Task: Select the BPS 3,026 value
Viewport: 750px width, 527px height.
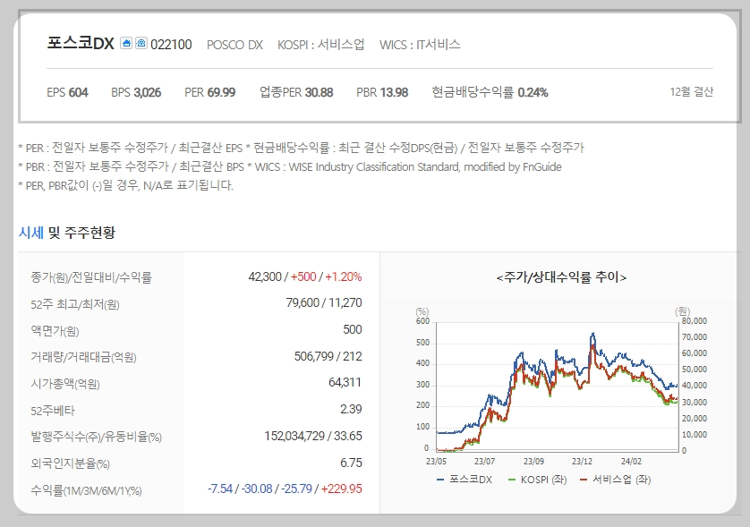Action: 136,92
